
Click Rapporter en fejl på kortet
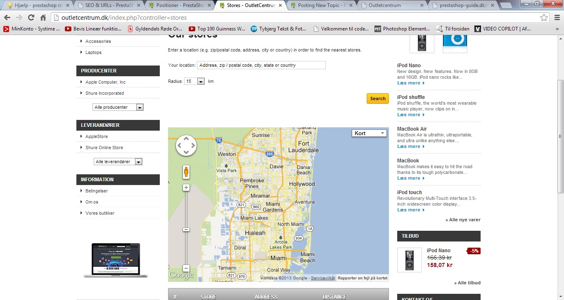(363, 278)
